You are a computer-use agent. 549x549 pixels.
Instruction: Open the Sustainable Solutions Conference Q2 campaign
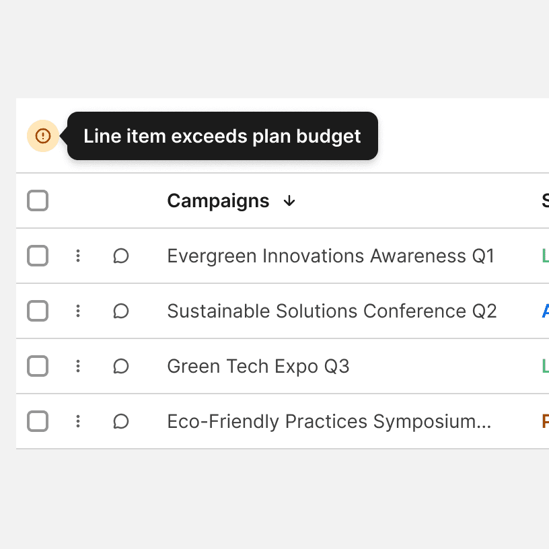[332, 311]
